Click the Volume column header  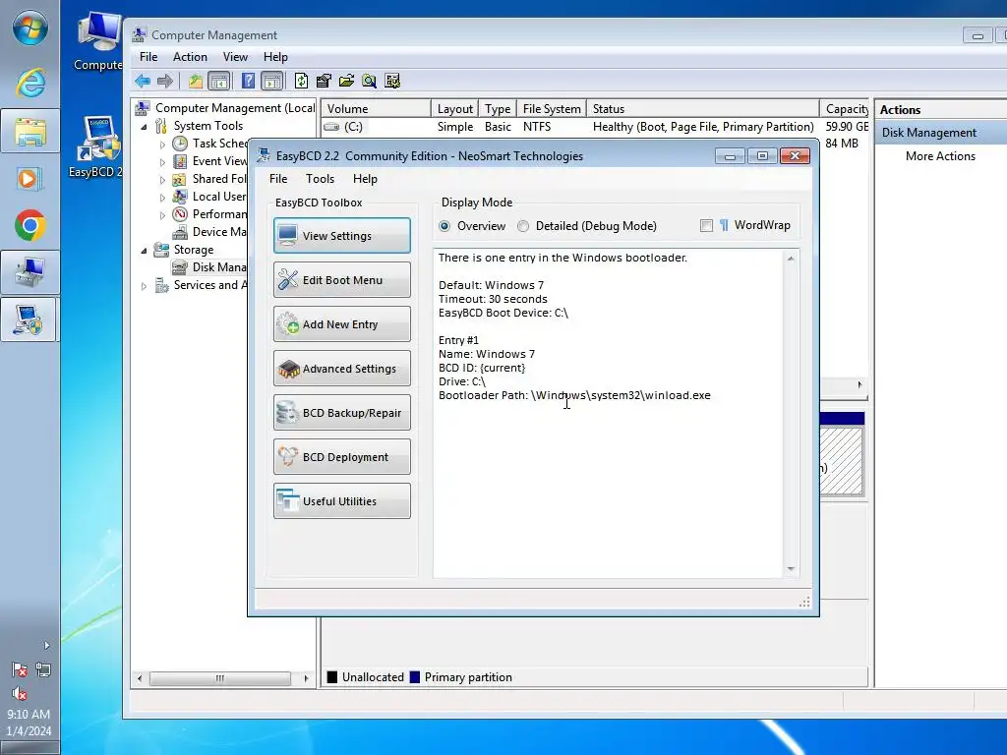(x=376, y=108)
